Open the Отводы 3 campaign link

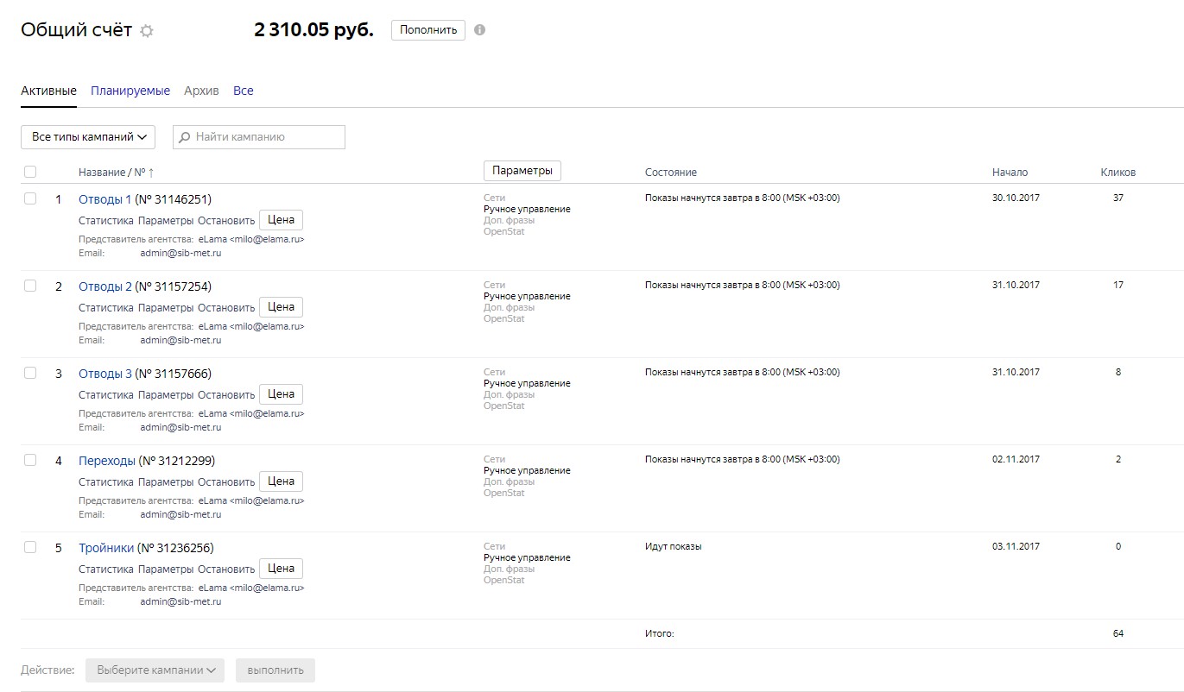105,374
